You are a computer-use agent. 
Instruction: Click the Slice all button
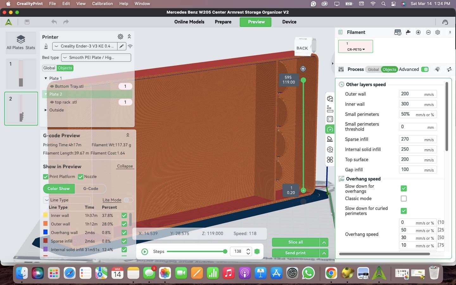pyautogui.click(x=296, y=242)
